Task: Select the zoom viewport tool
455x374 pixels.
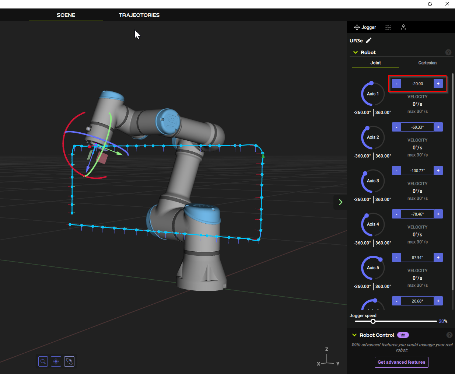Action: (43, 361)
